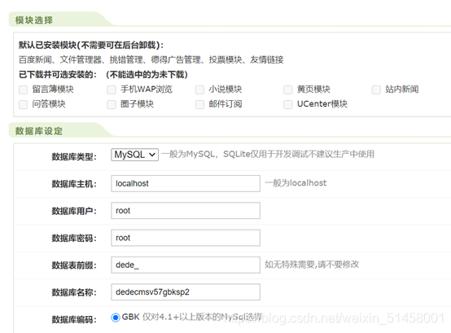The width and height of the screenshot is (451, 333).
Task: Open the MySQL database type dropdown
Action: 134,155
